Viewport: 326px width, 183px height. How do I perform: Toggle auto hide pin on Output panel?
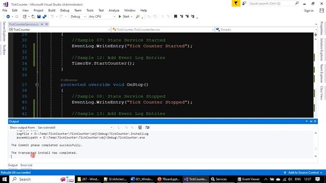311,121
